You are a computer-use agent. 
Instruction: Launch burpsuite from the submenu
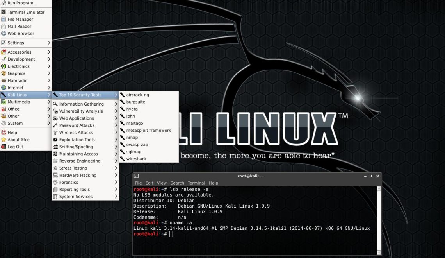(149, 102)
